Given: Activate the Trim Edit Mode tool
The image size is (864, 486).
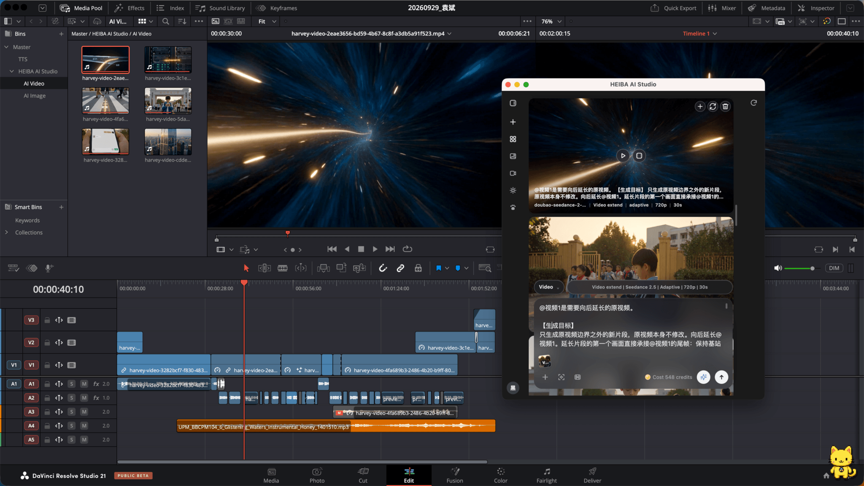Looking at the screenshot, I should point(265,268).
